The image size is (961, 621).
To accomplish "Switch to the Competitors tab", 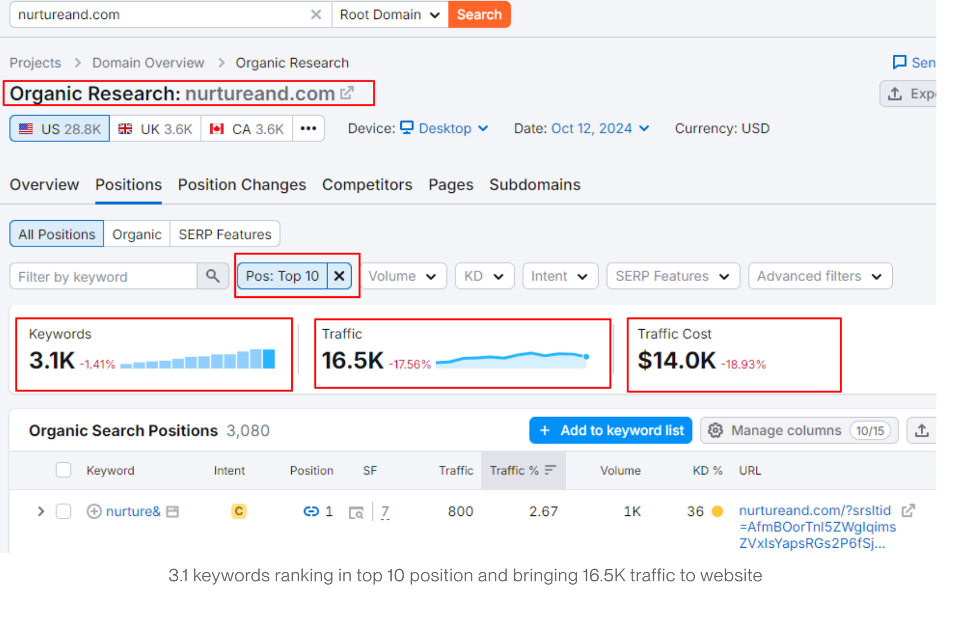I will click(x=367, y=185).
